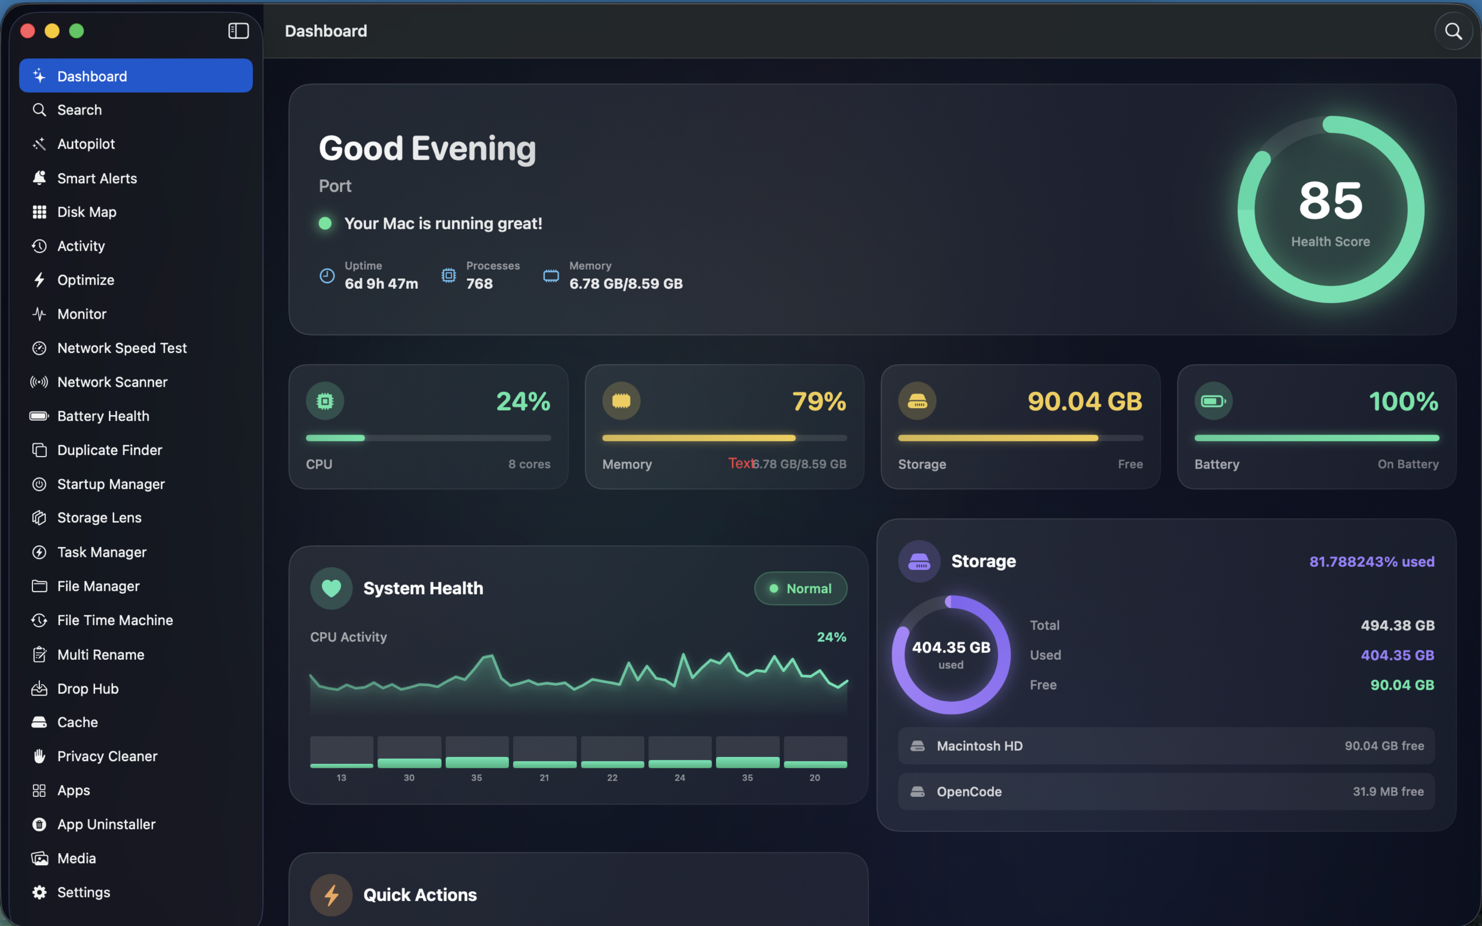
Task: Open Search from the sidebar
Action: [136, 110]
